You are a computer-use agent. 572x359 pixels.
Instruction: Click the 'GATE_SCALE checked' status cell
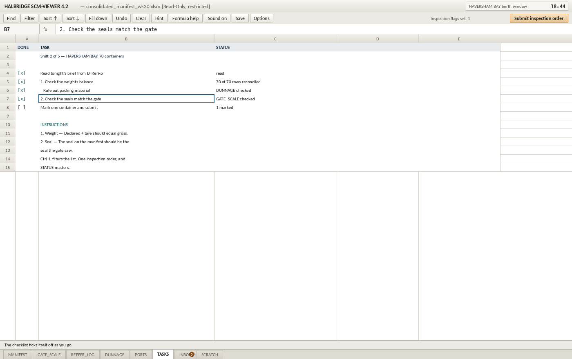(x=275, y=99)
